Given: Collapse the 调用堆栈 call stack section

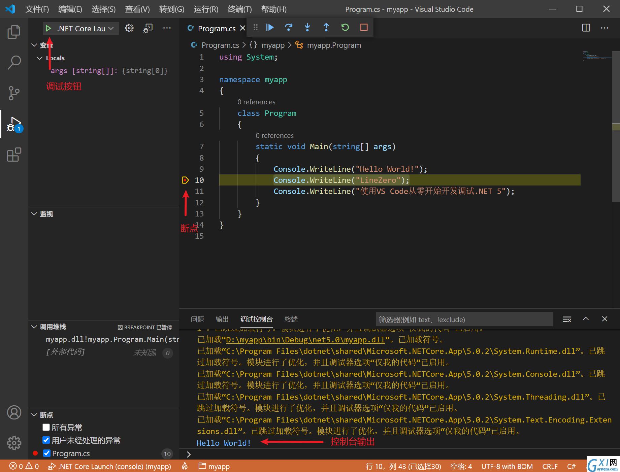Looking at the screenshot, I should (x=34, y=327).
